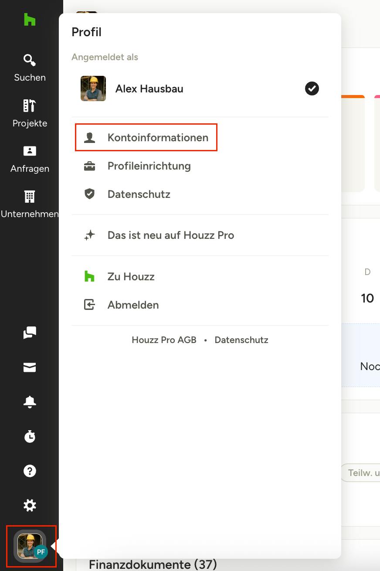380x571 pixels.
Task: Open the notifications bell icon
Action: [x=30, y=402]
